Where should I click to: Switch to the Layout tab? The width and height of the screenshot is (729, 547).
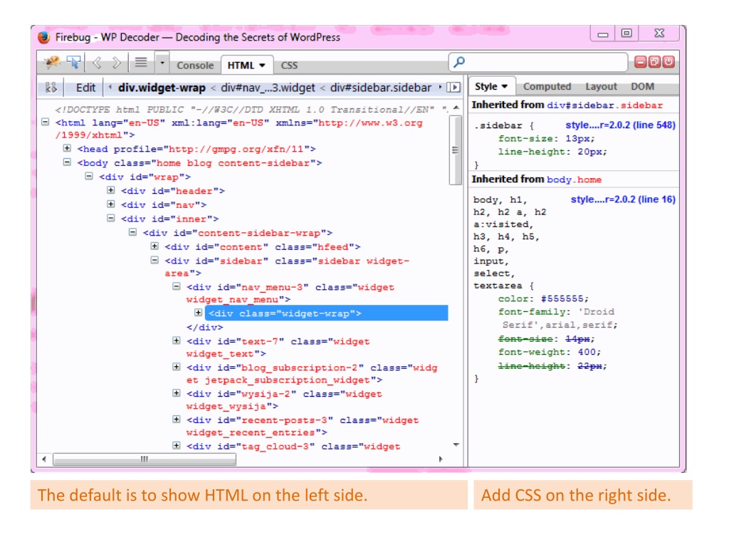(x=601, y=87)
